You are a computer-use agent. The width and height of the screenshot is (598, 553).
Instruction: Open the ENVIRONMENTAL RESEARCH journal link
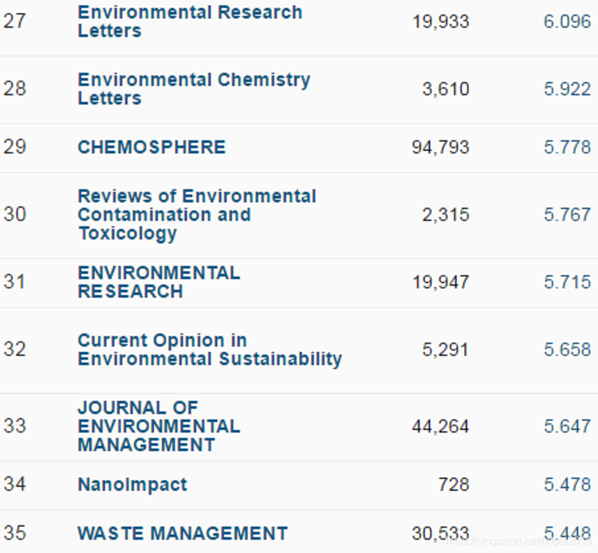[159, 282]
